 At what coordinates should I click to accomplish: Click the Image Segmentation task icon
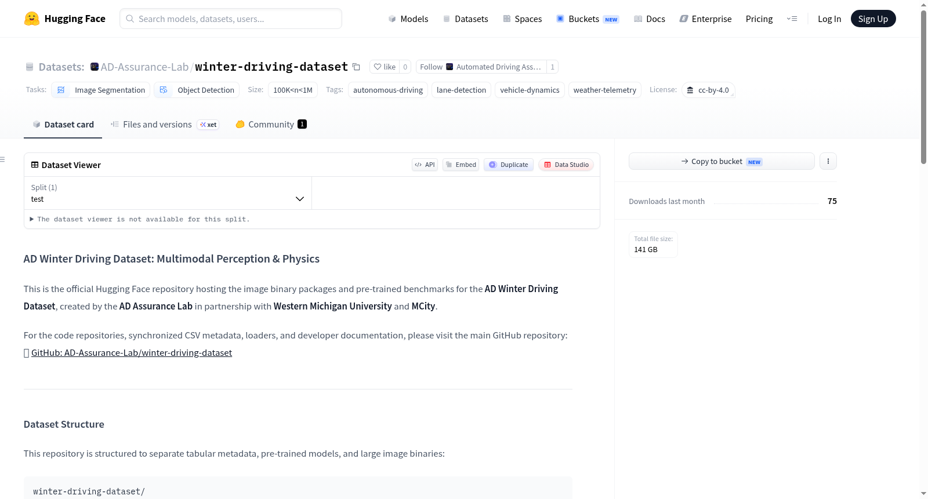[x=61, y=90]
